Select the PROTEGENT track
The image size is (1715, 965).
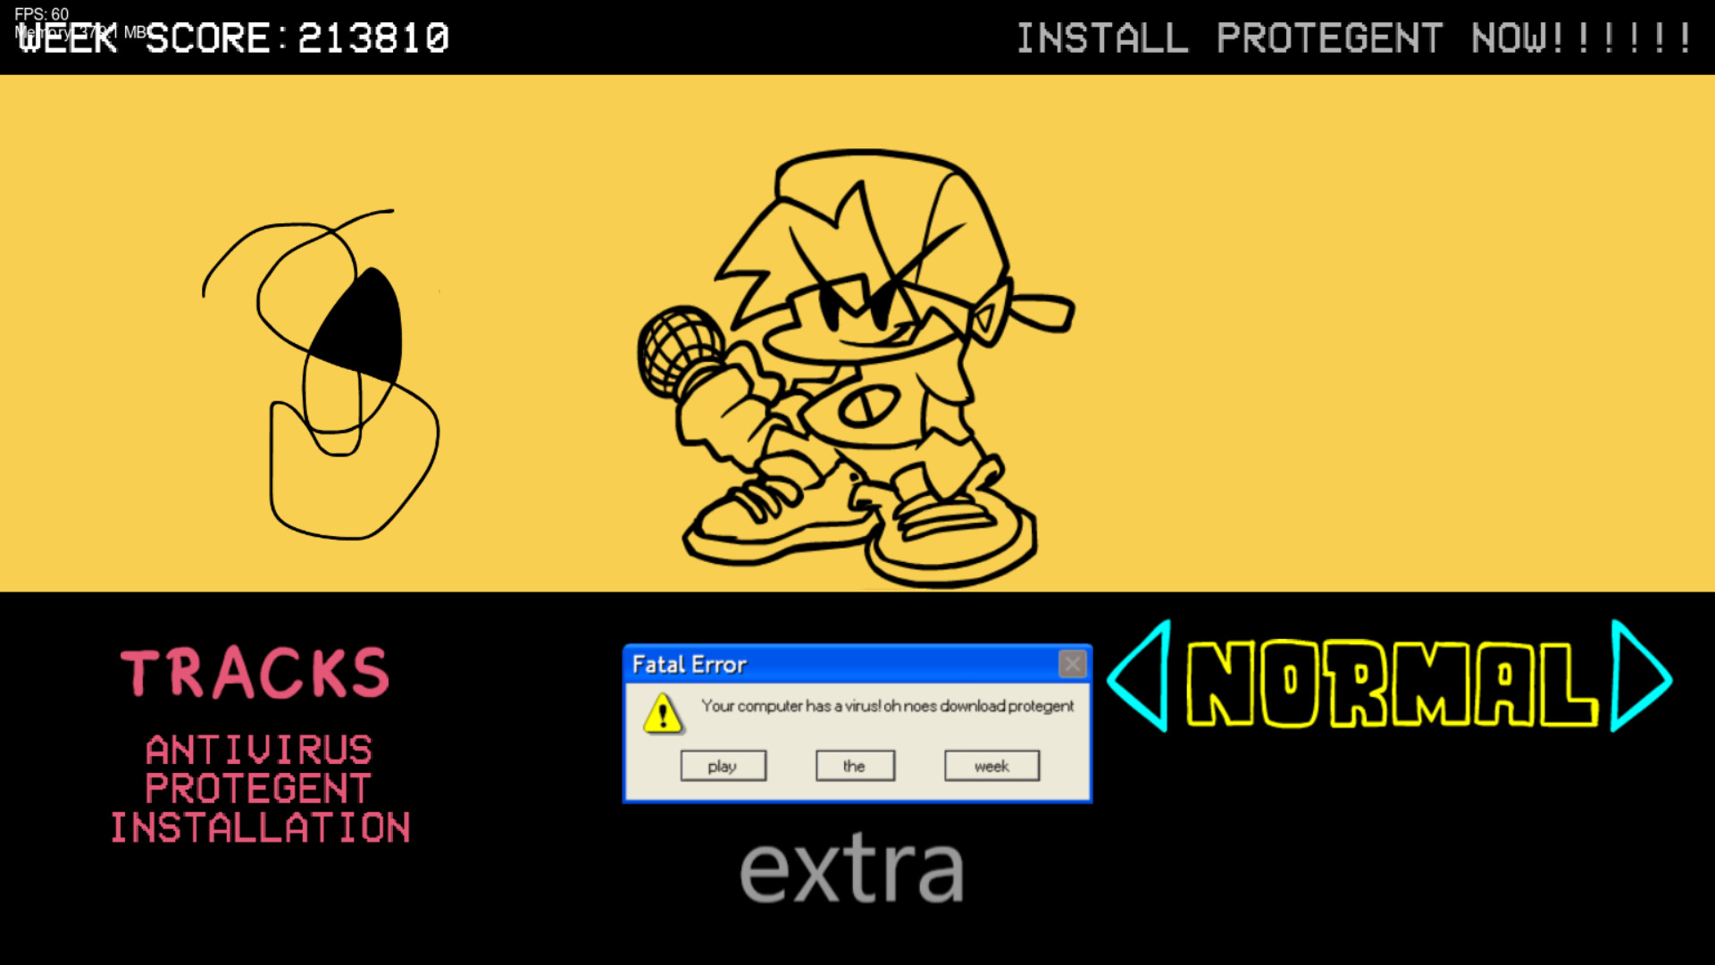pos(258,788)
